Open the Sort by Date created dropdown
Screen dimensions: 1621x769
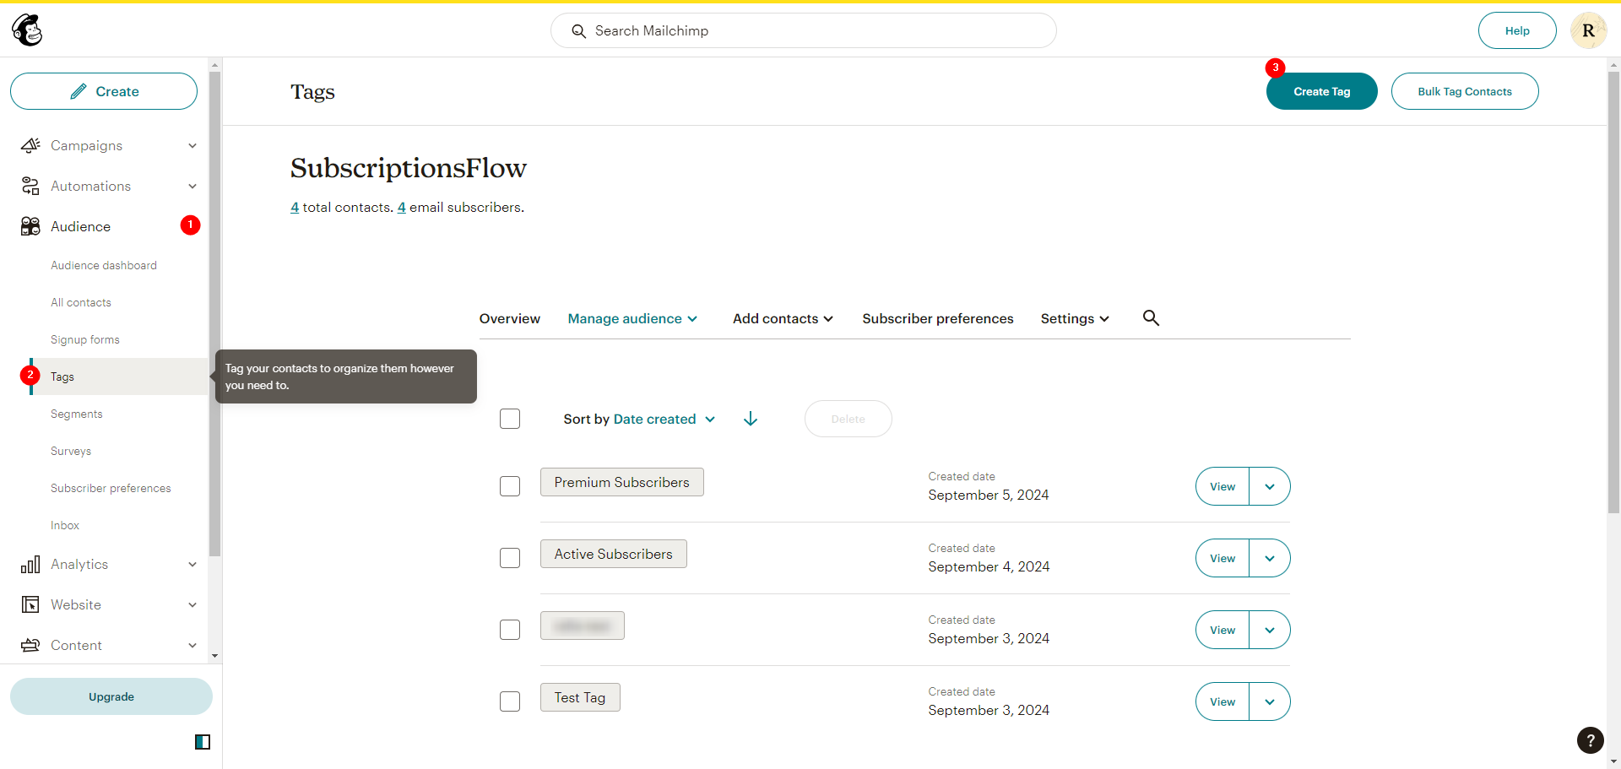639,419
